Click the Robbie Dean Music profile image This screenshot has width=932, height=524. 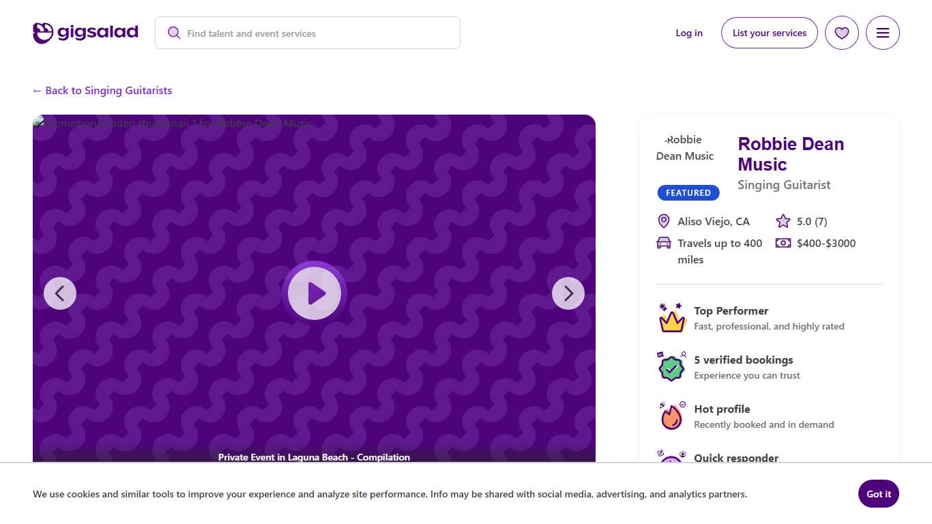(685, 148)
